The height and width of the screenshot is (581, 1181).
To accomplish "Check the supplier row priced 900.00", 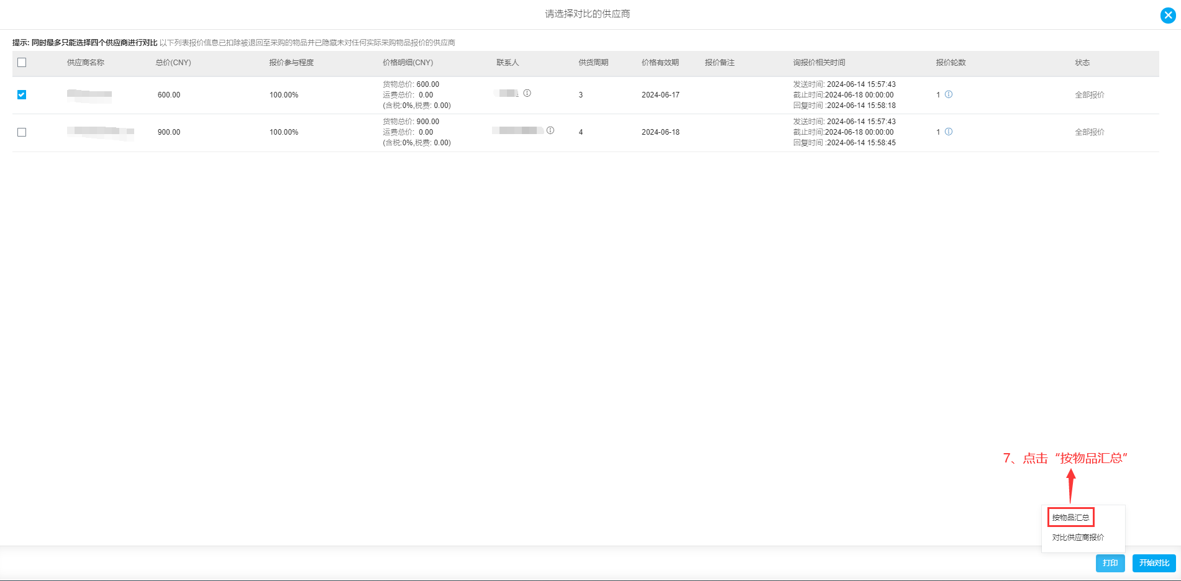I will pos(22,132).
